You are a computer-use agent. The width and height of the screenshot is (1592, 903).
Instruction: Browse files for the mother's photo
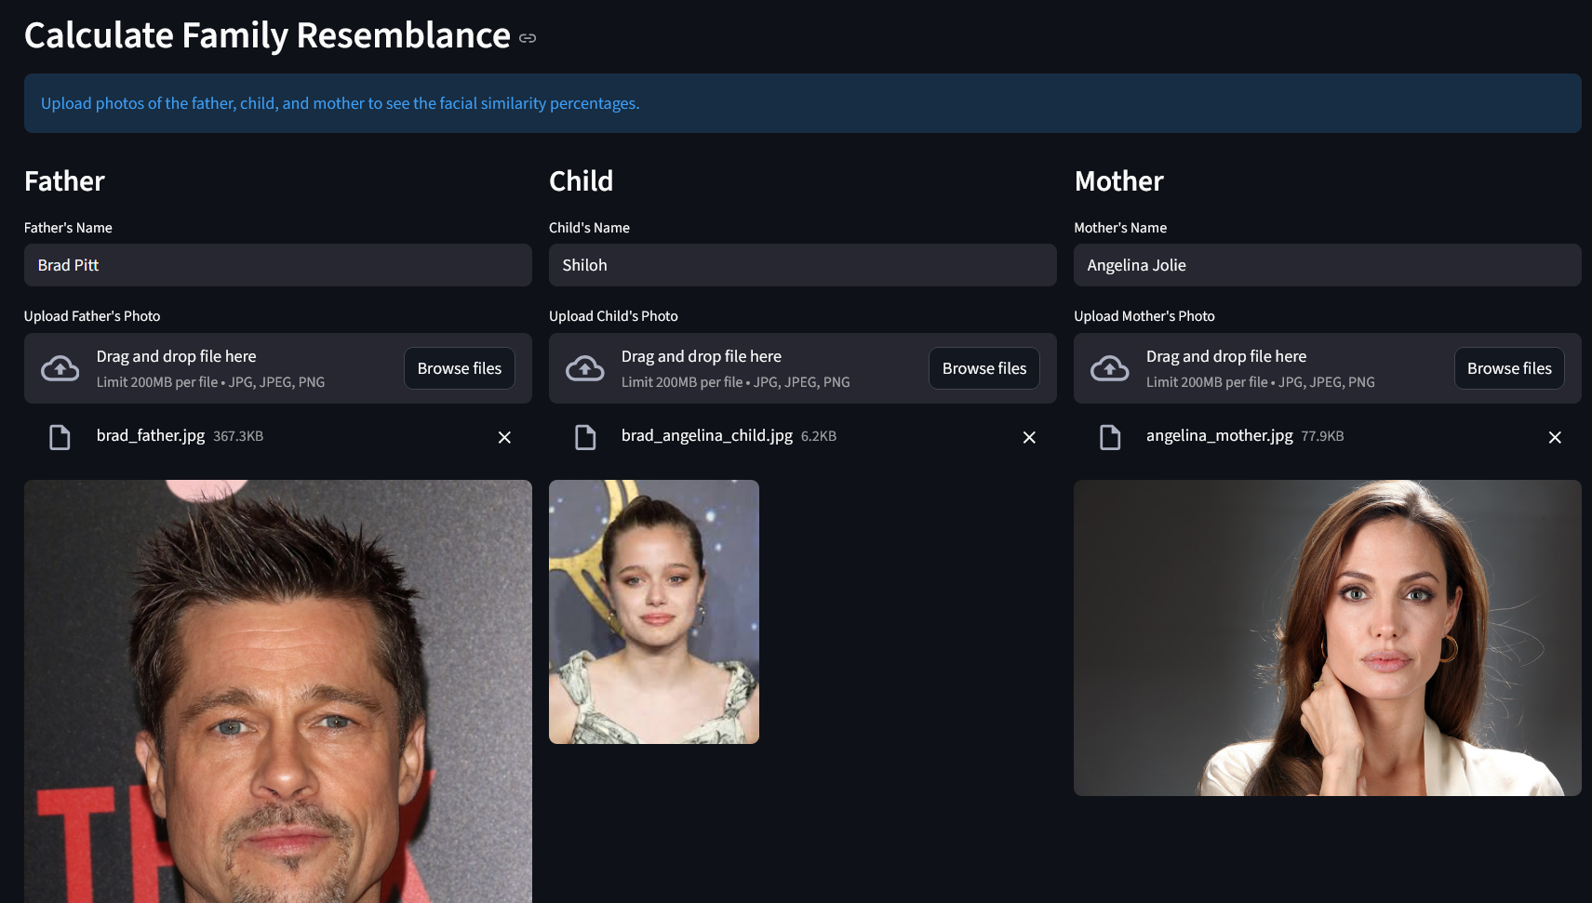click(x=1508, y=368)
